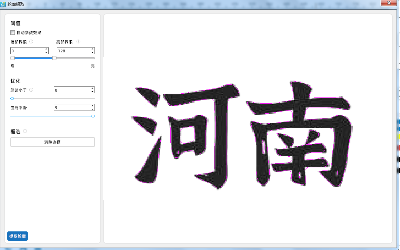The image size is (400, 250).
Task: Click info icon beside 框选 label
Action: pos(25,131)
